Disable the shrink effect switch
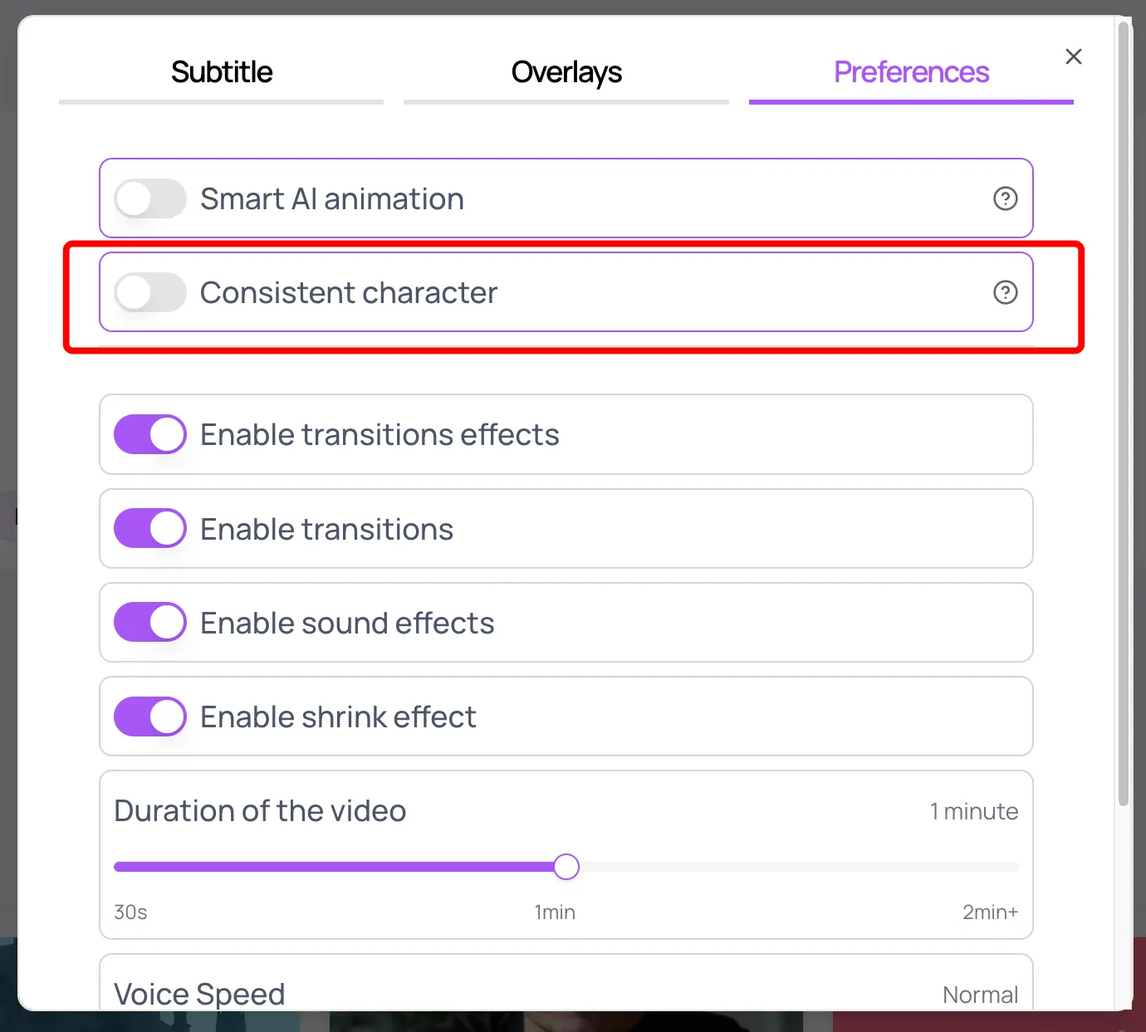 tap(150, 717)
